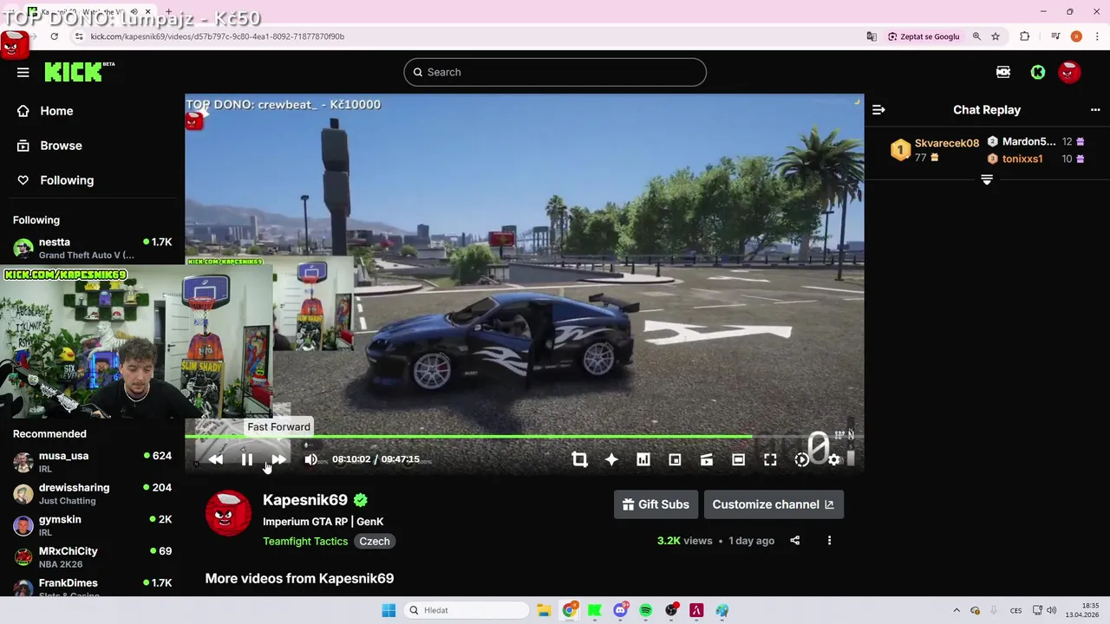Image resolution: width=1110 pixels, height=624 pixels.
Task: Open FrankDimes recommended channel
Action: point(92,588)
